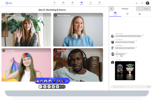151x100 pixels.
Task: Select the Live Chat icon tab
Action: (115, 14)
